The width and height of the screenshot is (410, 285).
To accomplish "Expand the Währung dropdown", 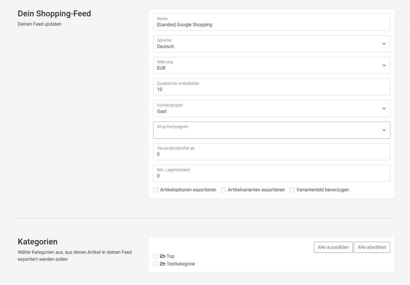I will click(271, 65).
